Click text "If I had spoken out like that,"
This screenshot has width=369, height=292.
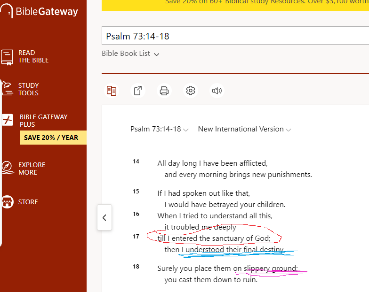point(204,193)
